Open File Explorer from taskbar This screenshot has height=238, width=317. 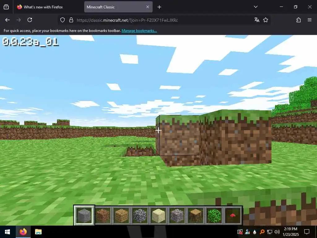pyautogui.click(x=38, y=232)
